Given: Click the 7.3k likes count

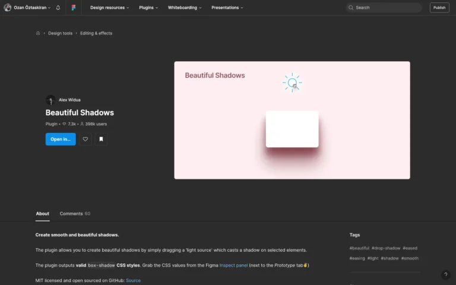Looking at the screenshot, I should [x=69, y=124].
